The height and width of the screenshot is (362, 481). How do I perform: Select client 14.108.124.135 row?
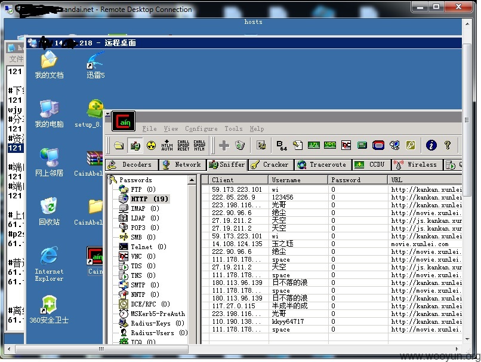[332, 244]
